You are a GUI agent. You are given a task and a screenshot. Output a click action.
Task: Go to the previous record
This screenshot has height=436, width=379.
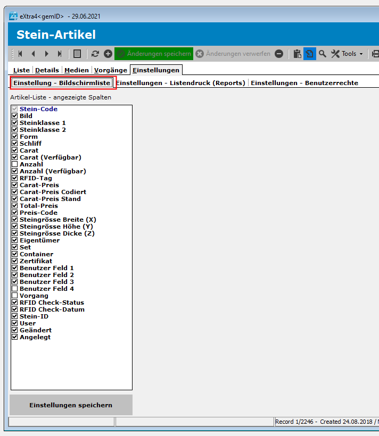pyautogui.click(x=33, y=54)
